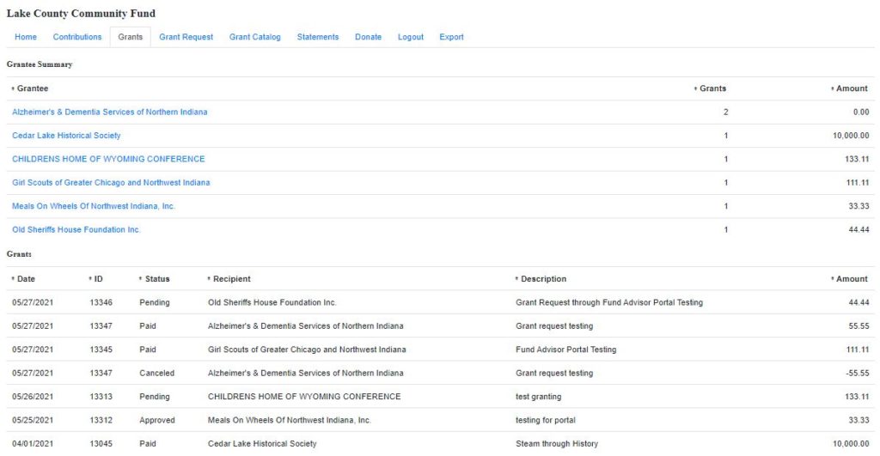Select grant ID 13346 cell
Viewport: 880px width, 456px height.
point(101,302)
